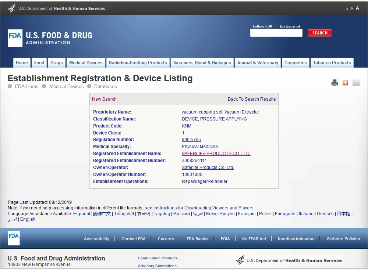Screen dimensions: 368x270
Task: Open FDA Basics footer link
Action: click(197, 239)
